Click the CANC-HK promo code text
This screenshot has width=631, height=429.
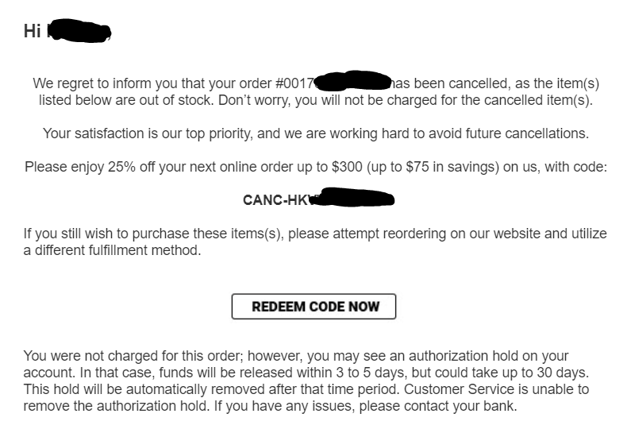[x=277, y=199]
